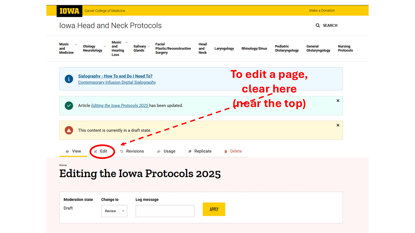Viewport: 415px width, 233px height.
Task: Click the copy icon beside Replicate
Action: [x=189, y=151]
